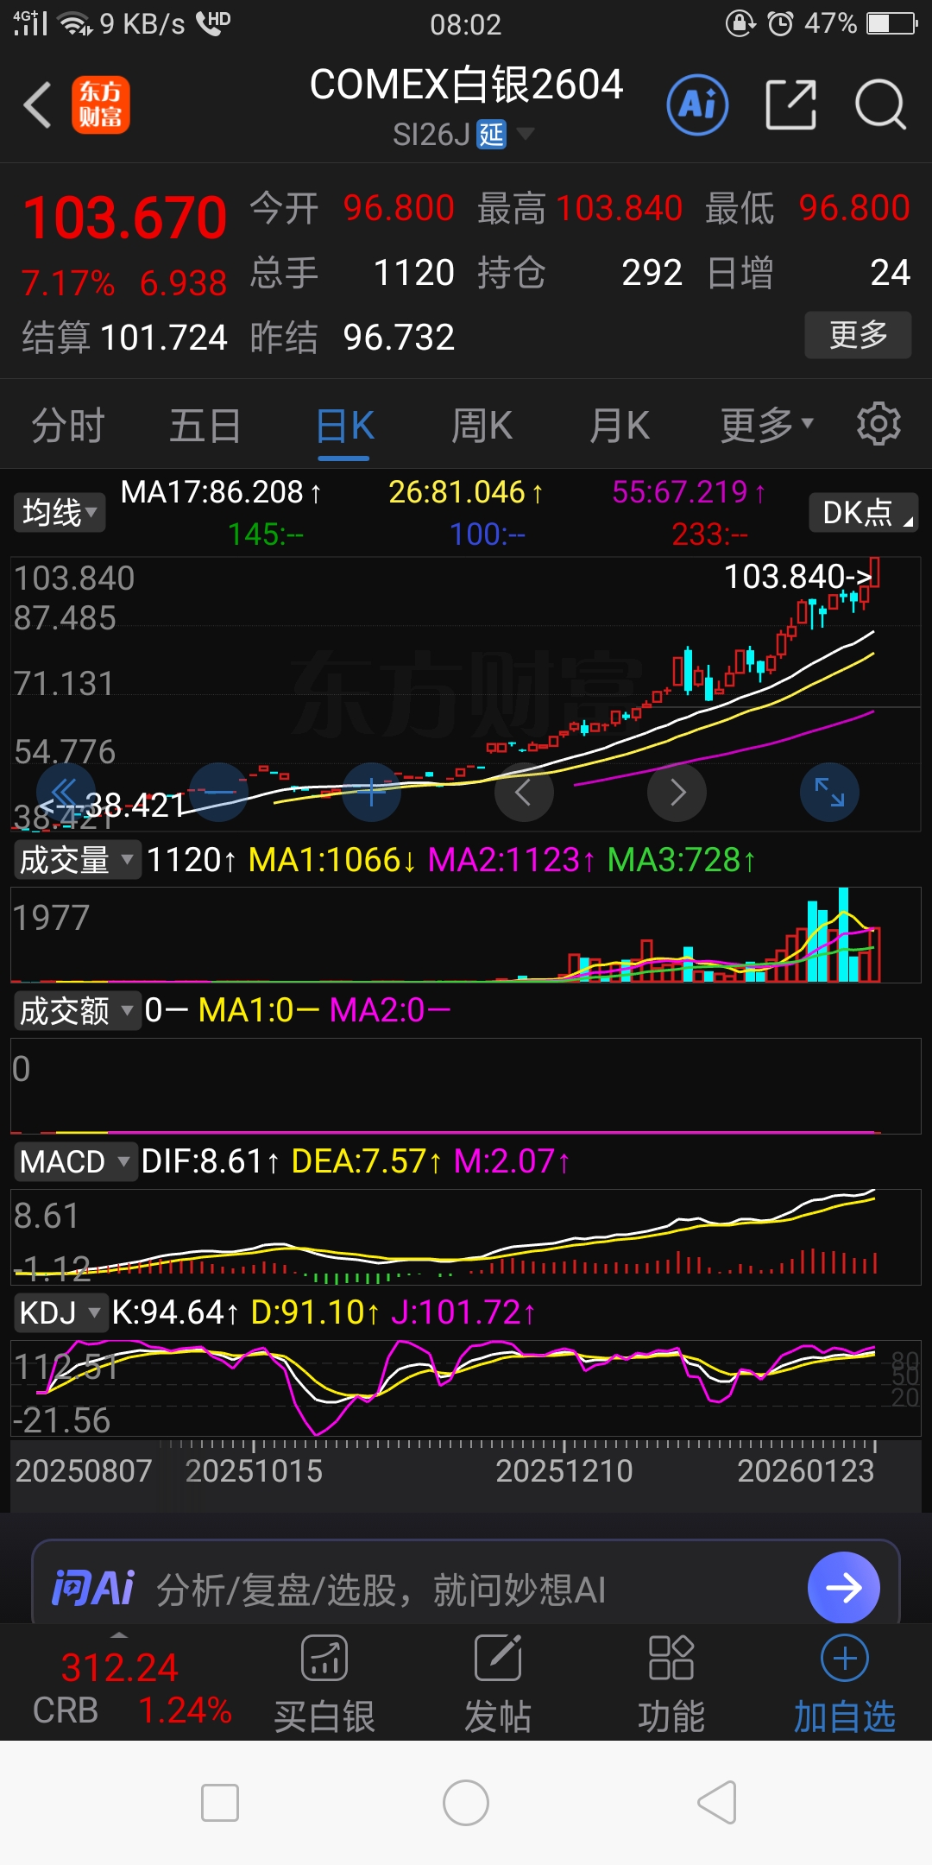The image size is (932, 1865).
Task: Add to watchlist via 加自选
Action: [845, 1685]
